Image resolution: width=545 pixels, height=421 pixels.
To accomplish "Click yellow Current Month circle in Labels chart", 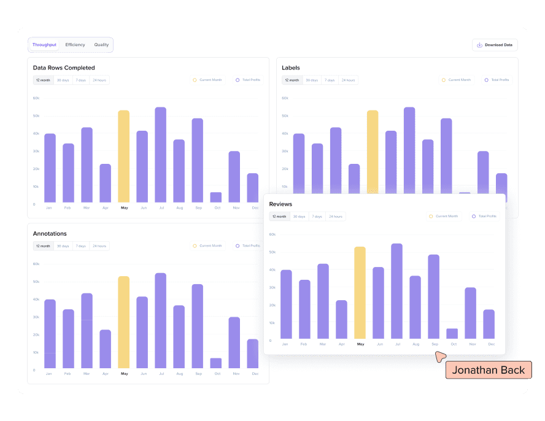I will point(444,80).
